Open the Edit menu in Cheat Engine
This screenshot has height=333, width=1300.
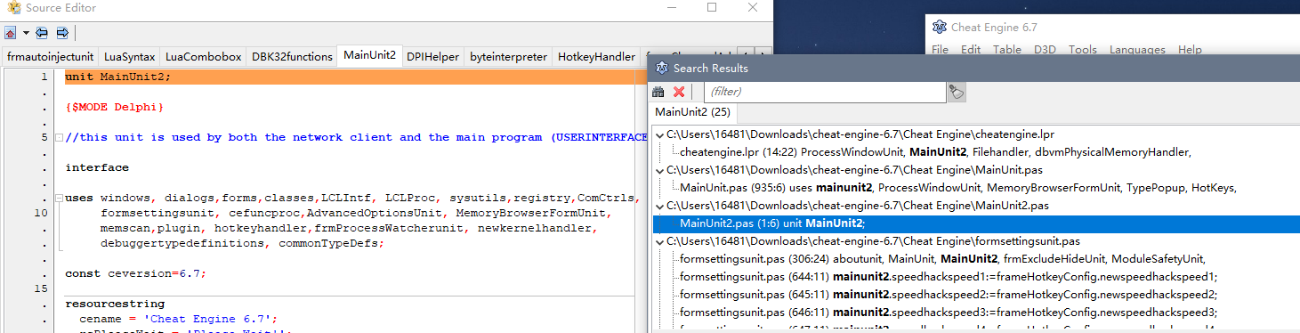[971, 50]
